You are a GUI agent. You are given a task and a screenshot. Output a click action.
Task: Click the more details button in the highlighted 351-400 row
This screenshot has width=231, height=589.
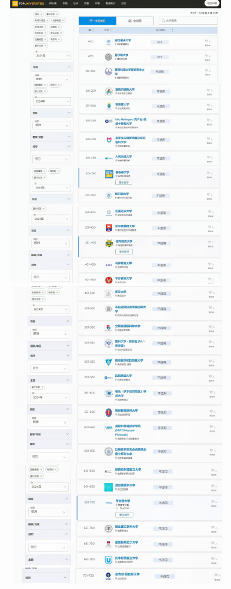click(124, 252)
